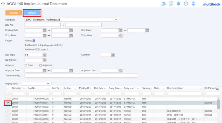Open Posting Date end calendar picker

pyautogui.click(x=71, y=30)
